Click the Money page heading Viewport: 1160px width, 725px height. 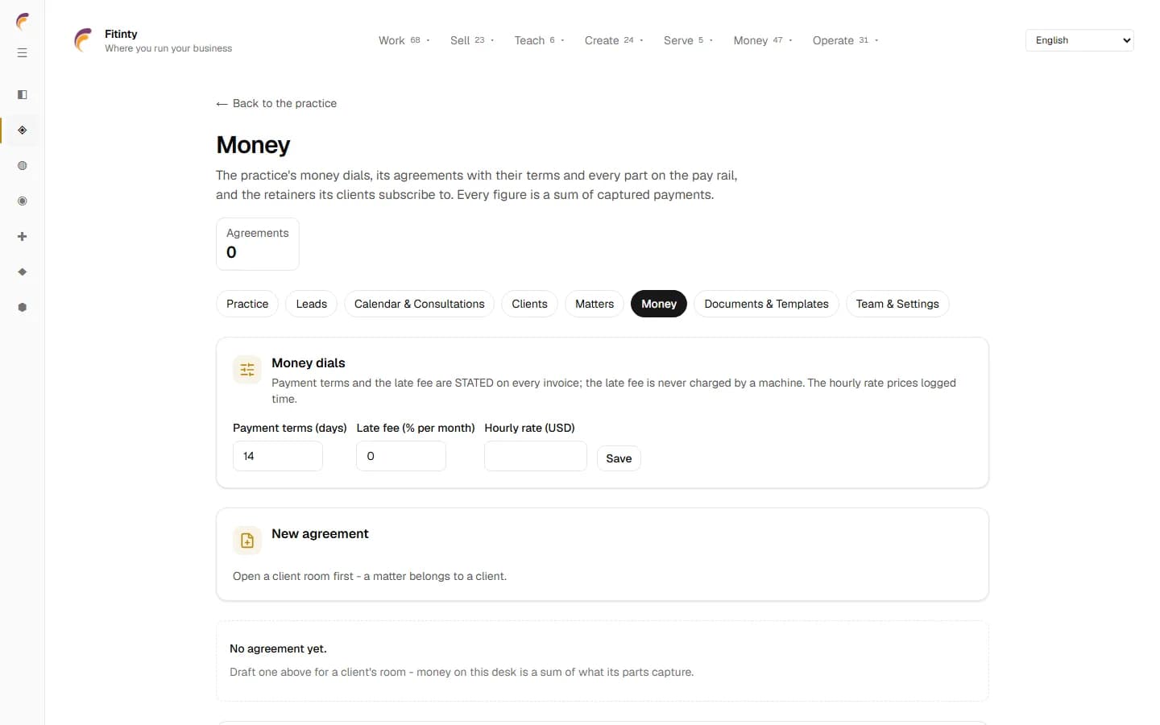tap(253, 145)
